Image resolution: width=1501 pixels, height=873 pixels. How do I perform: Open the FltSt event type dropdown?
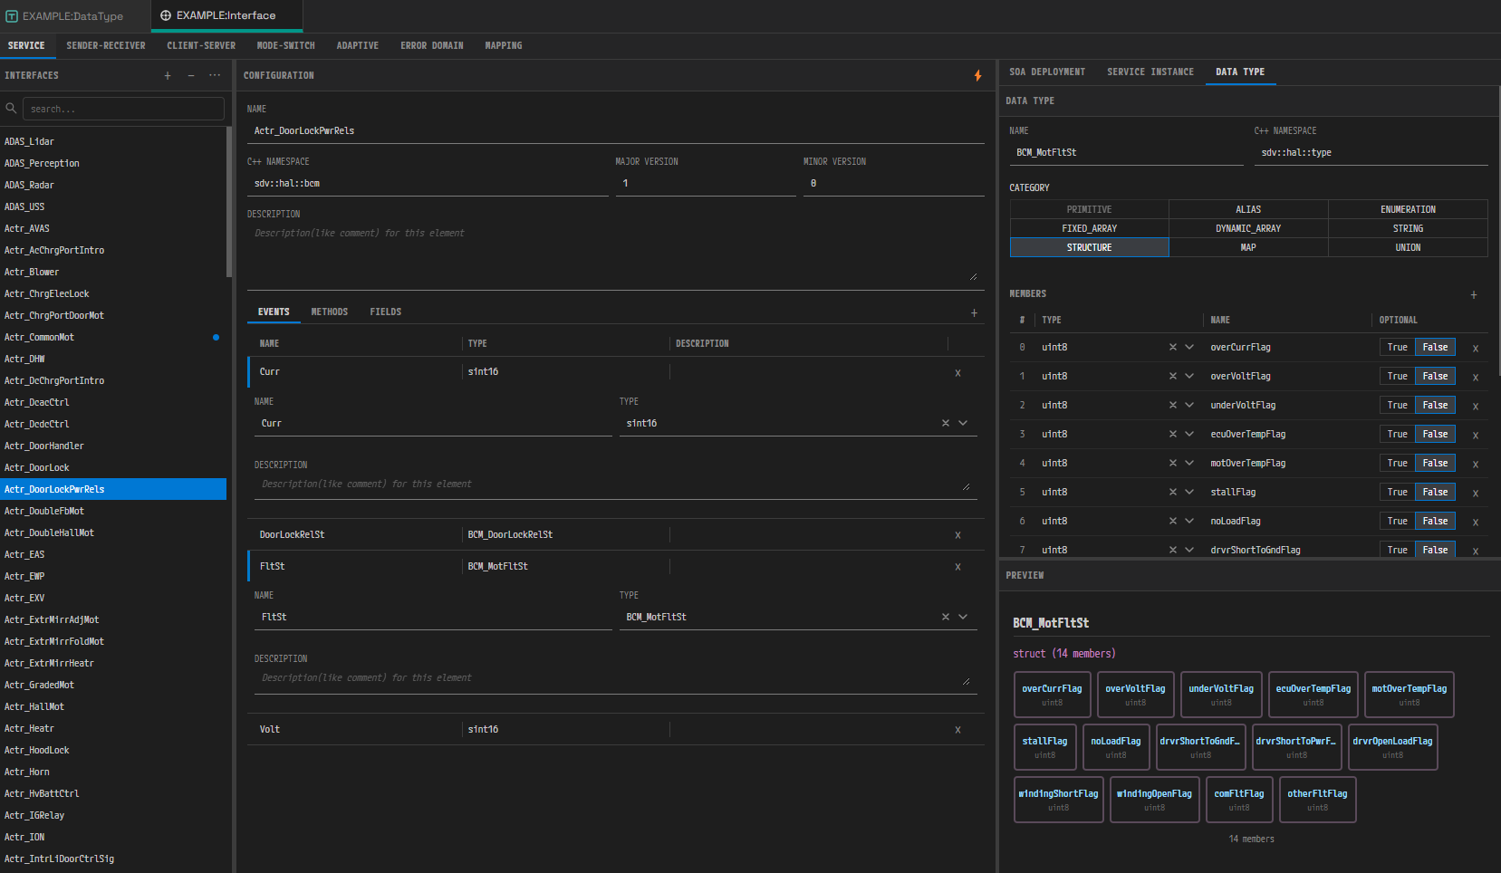point(963,617)
